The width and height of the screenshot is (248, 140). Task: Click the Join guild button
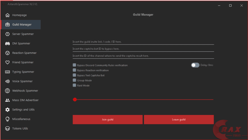(108, 120)
